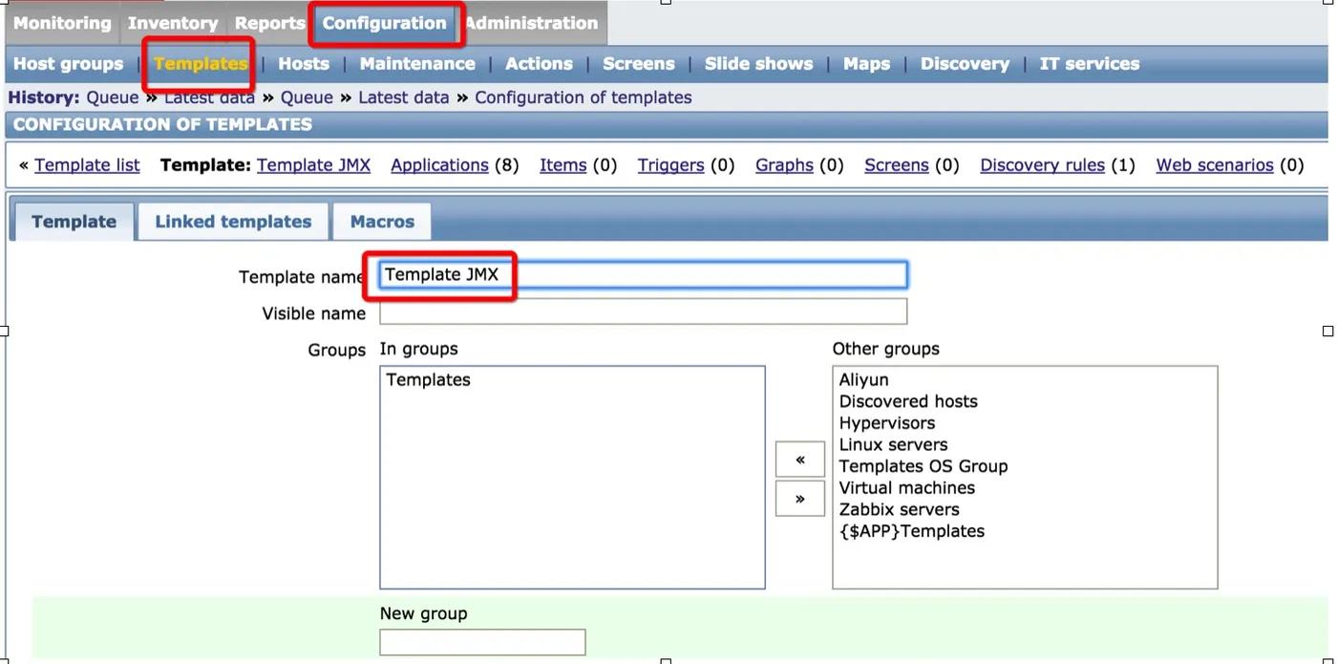Image resolution: width=1337 pixels, height=664 pixels.
Task: Open Applications (8) link
Action: (439, 165)
